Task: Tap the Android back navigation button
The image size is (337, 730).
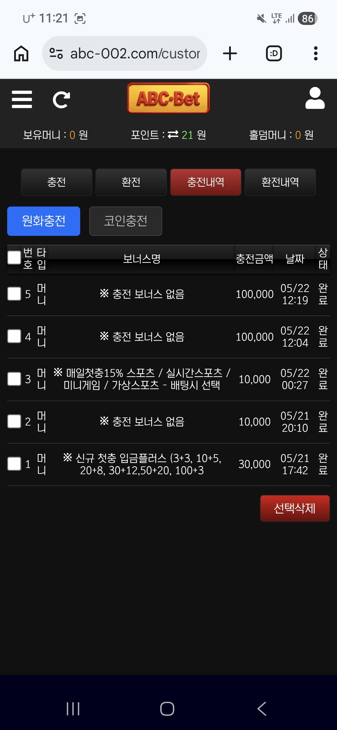Action: (262, 709)
